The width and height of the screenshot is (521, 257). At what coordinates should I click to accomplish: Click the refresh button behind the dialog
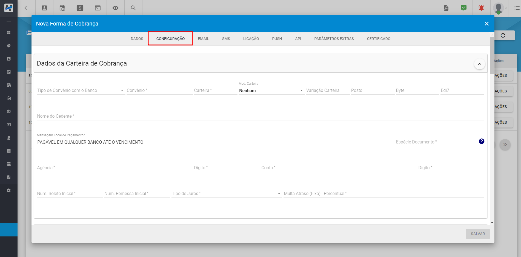click(503, 35)
